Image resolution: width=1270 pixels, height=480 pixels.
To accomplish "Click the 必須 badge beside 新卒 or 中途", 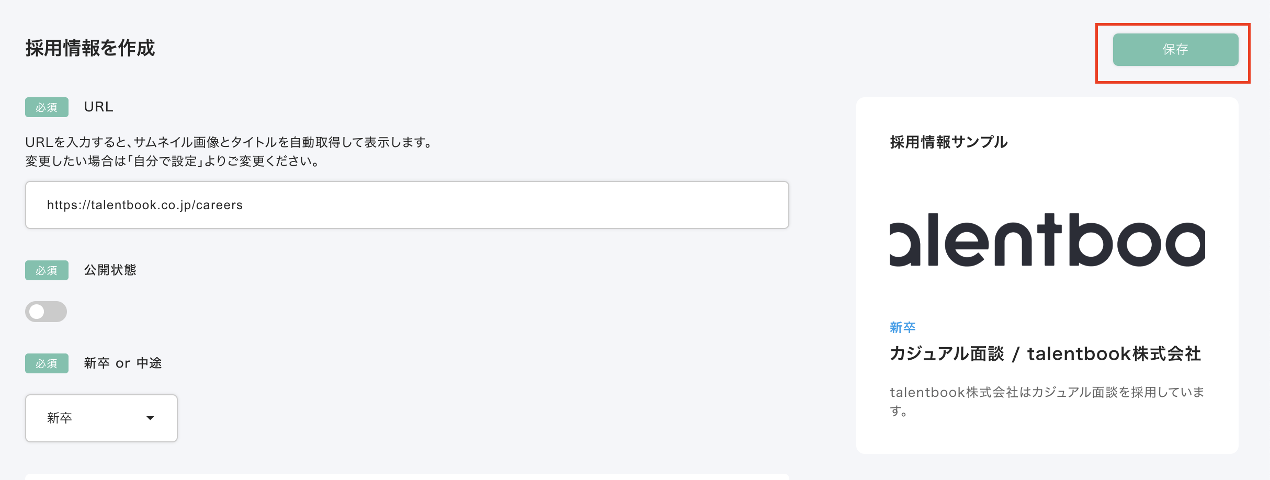I will pyautogui.click(x=47, y=363).
